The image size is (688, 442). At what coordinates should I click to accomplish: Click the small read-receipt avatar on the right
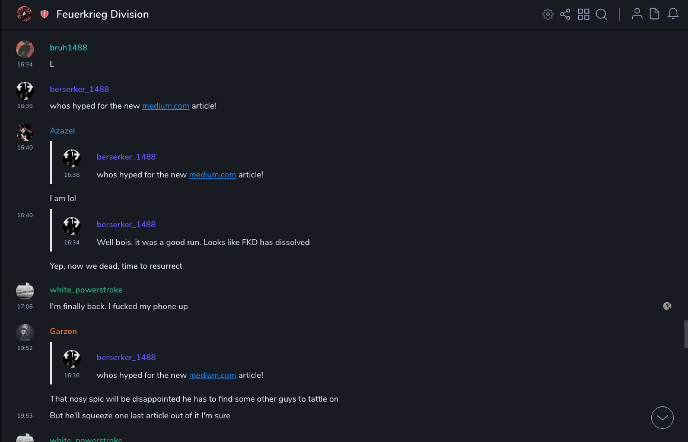tap(667, 306)
